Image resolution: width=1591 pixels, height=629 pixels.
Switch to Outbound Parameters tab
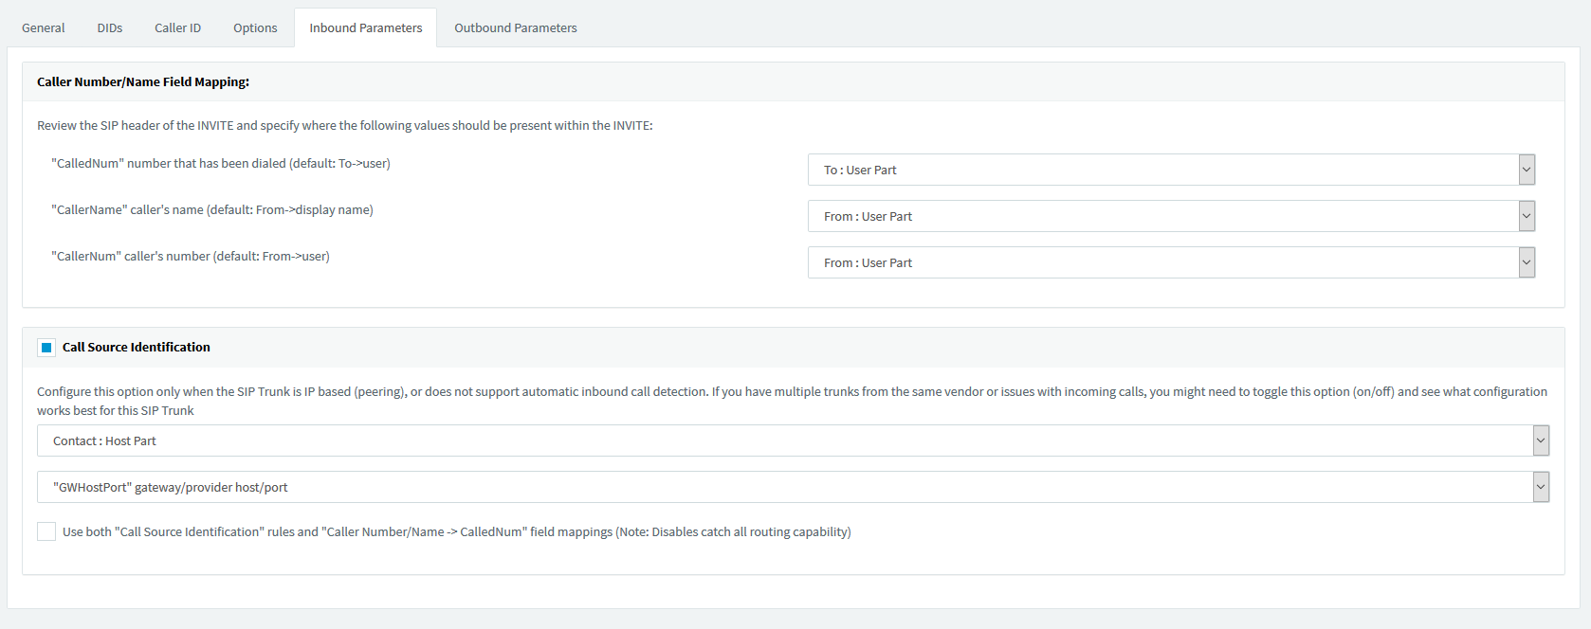point(516,27)
